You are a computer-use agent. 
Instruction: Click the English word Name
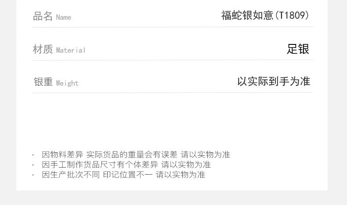(64, 17)
